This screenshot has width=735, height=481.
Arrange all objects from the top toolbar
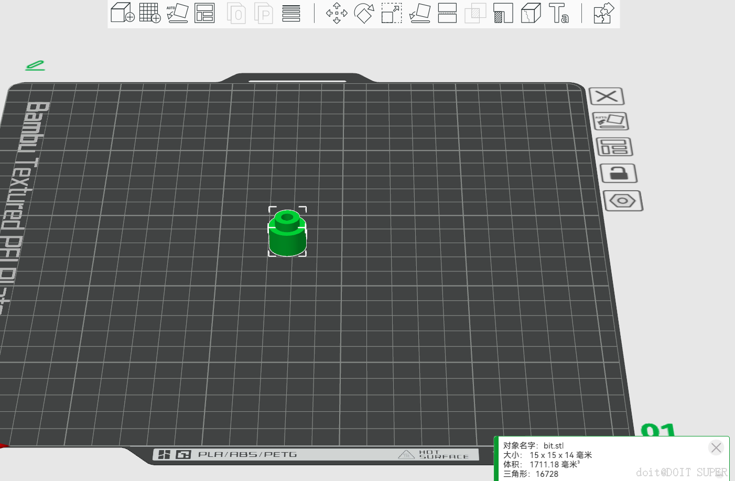pos(204,13)
